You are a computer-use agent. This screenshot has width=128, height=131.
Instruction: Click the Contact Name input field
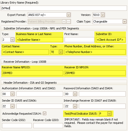coord(25,52)
